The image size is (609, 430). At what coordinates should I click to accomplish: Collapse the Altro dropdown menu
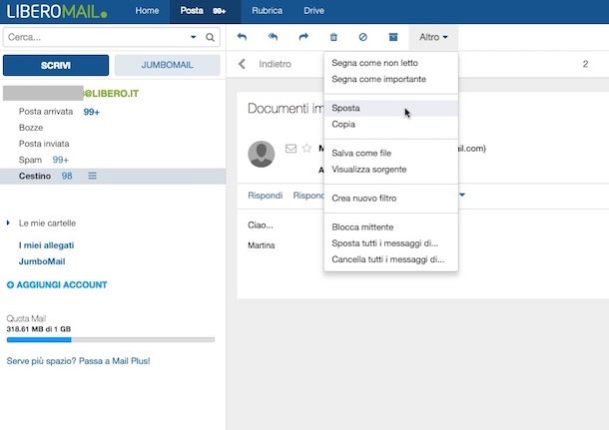pos(433,37)
